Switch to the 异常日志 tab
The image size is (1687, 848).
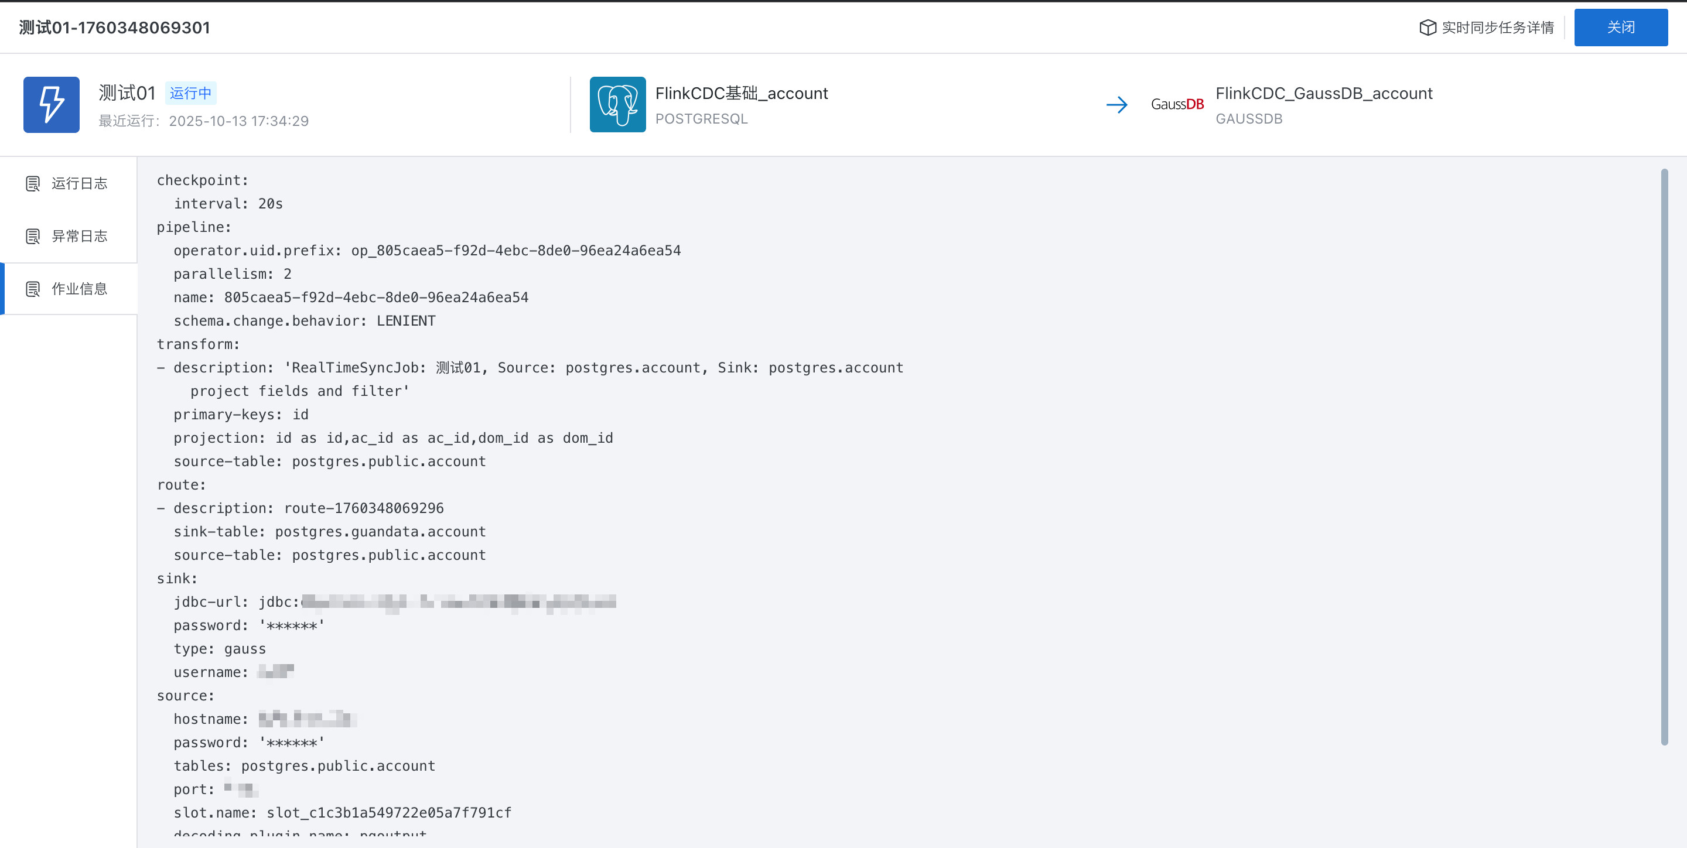[x=78, y=237]
